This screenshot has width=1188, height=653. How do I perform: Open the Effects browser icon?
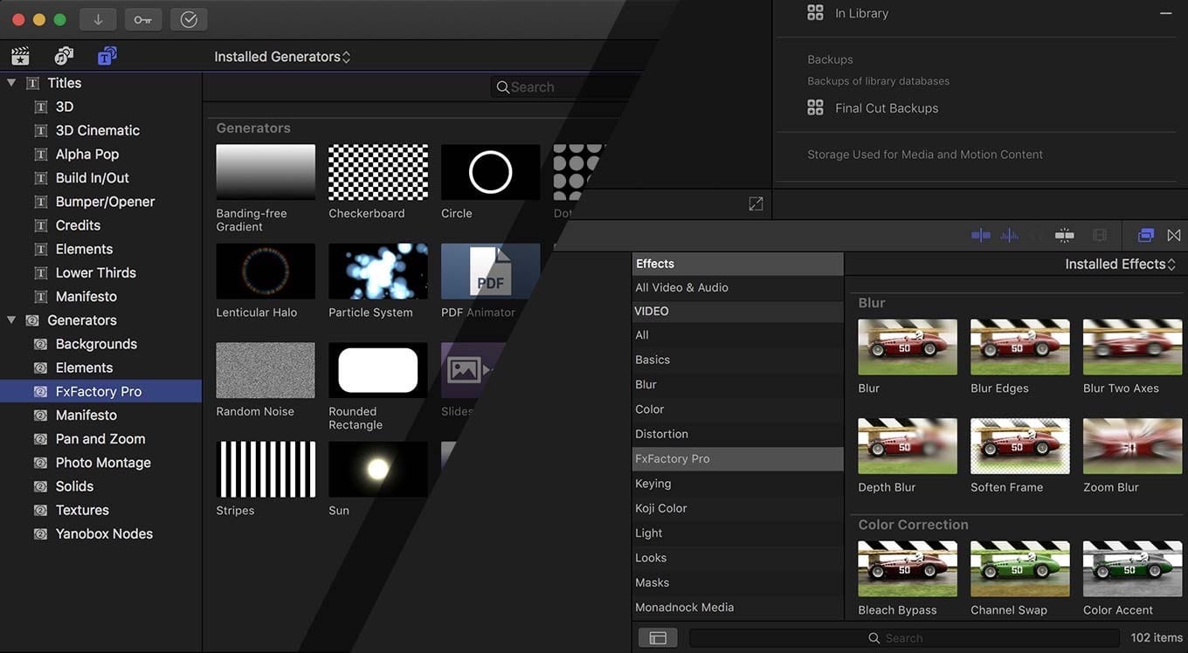click(1145, 235)
